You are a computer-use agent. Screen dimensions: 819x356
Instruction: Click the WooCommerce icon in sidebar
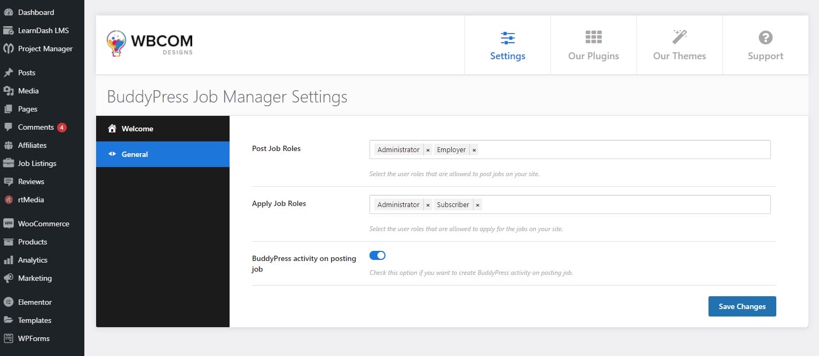point(9,224)
